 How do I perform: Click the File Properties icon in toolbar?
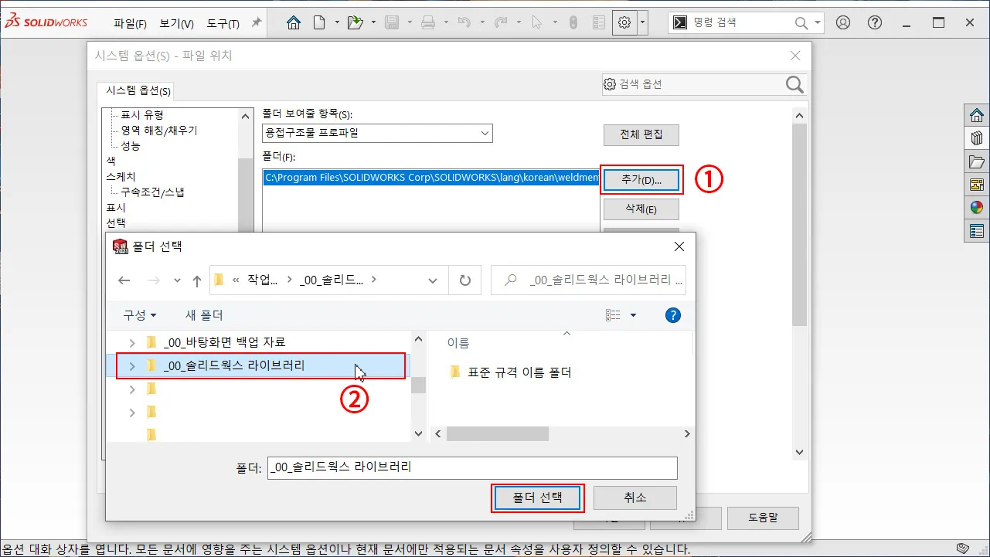pyautogui.click(x=598, y=22)
